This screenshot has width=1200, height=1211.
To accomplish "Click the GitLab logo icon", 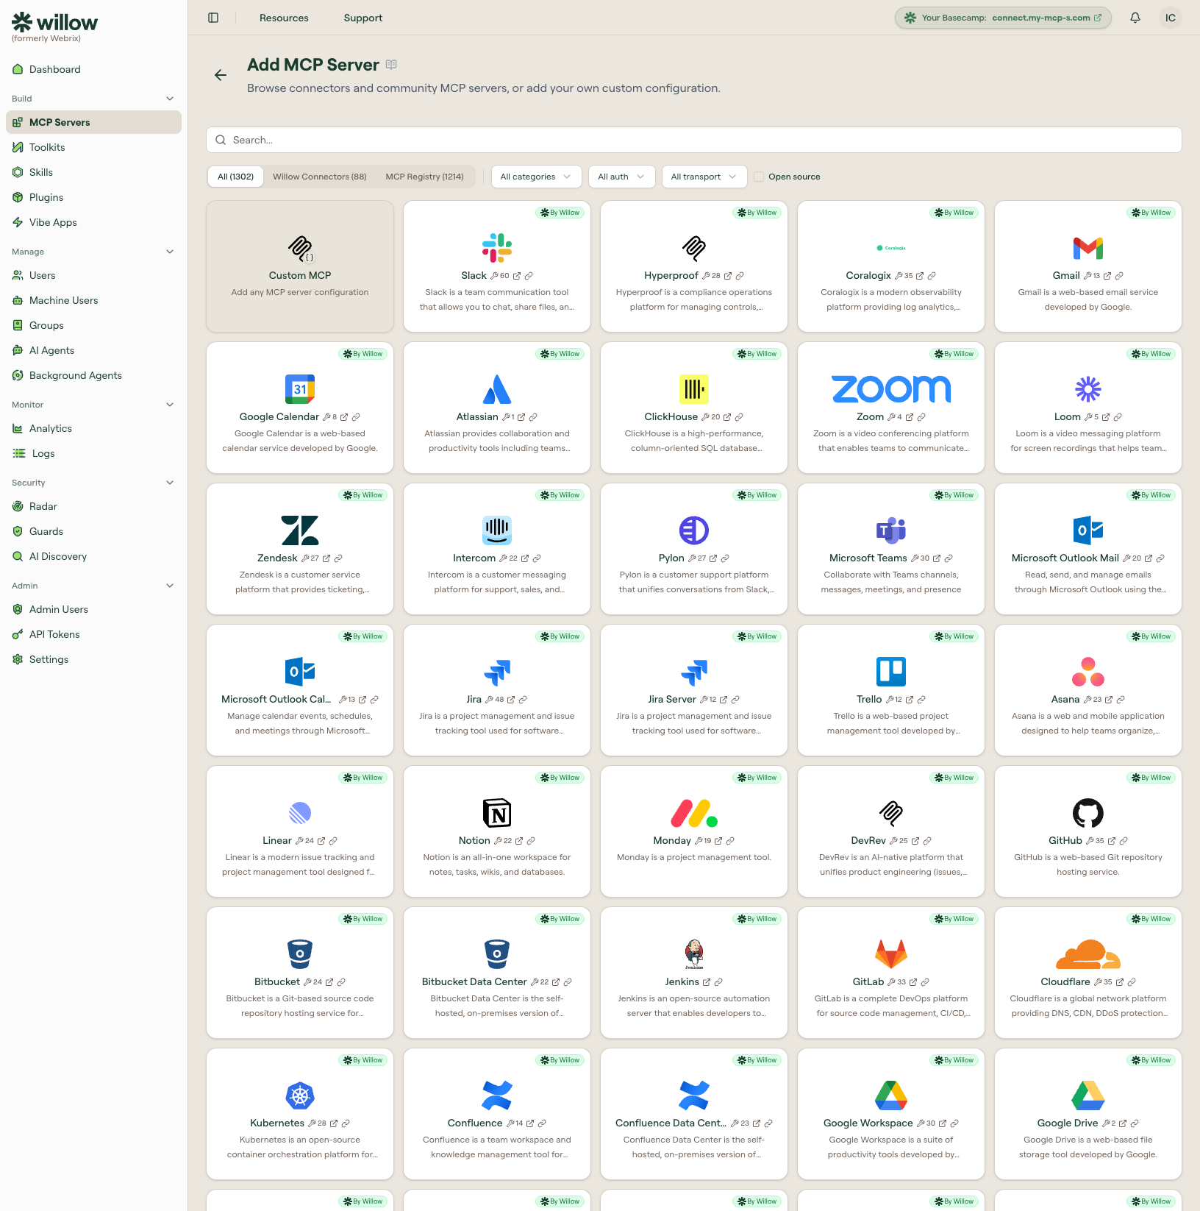I will click(x=891, y=954).
